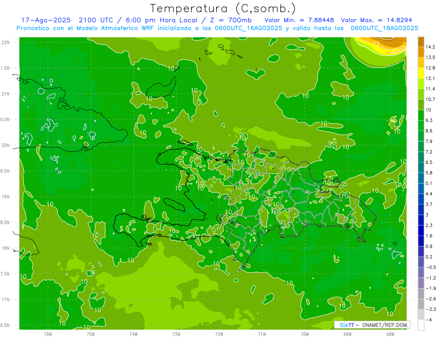Screen dimensions: 438x339
Task: Click the '68W' longitude axis label
Action: pos(390,334)
